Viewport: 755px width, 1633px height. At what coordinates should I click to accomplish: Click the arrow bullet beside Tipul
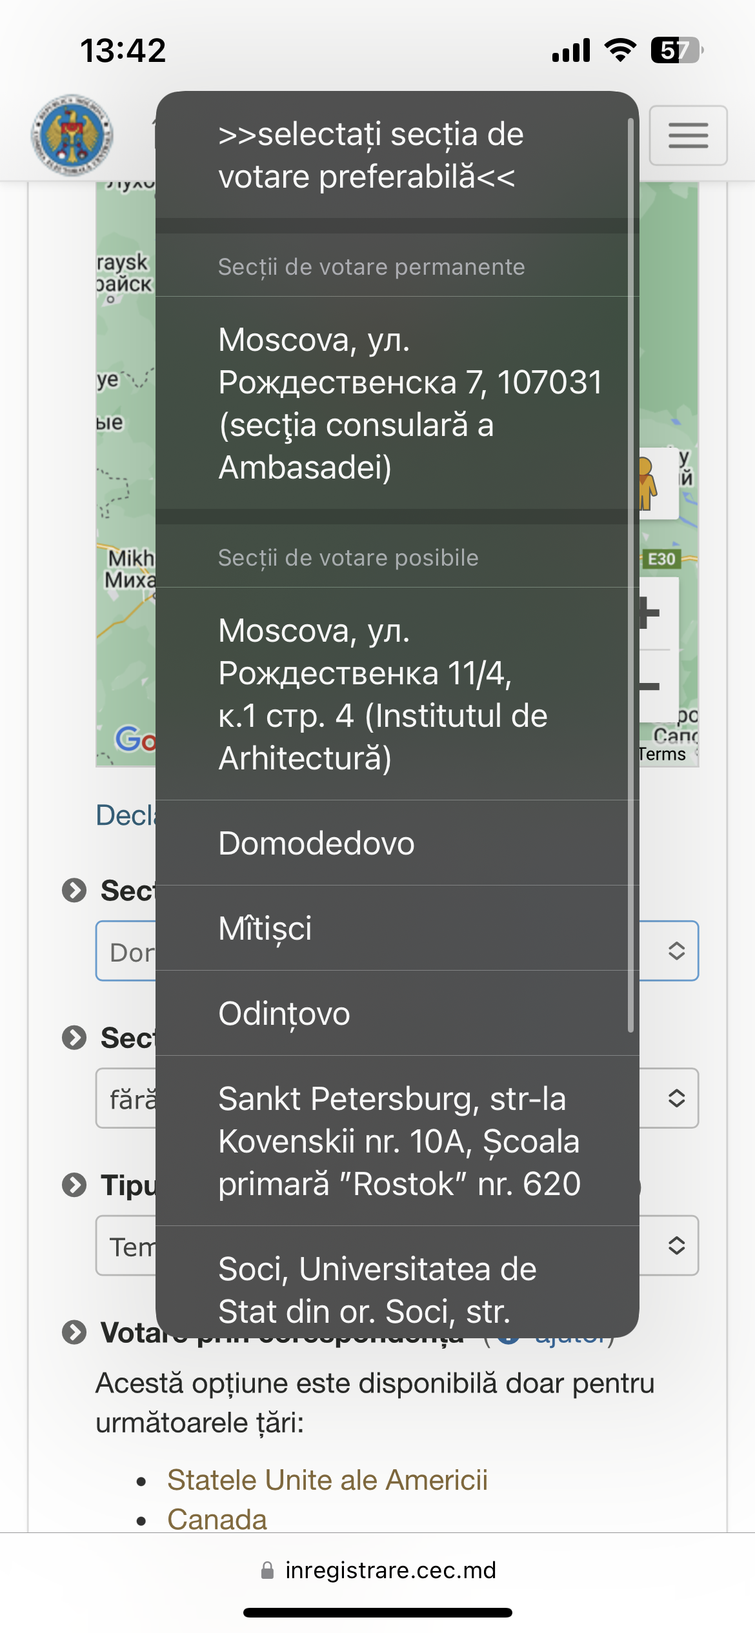(x=74, y=1185)
